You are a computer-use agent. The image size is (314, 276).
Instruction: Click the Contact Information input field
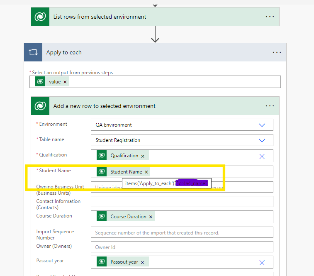click(x=182, y=202)
